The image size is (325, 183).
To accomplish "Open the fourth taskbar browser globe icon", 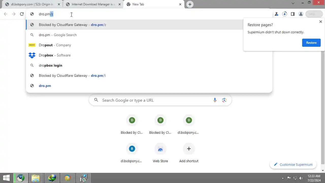I will 68,178.
